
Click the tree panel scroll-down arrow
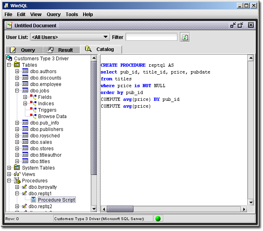point(94,209)
